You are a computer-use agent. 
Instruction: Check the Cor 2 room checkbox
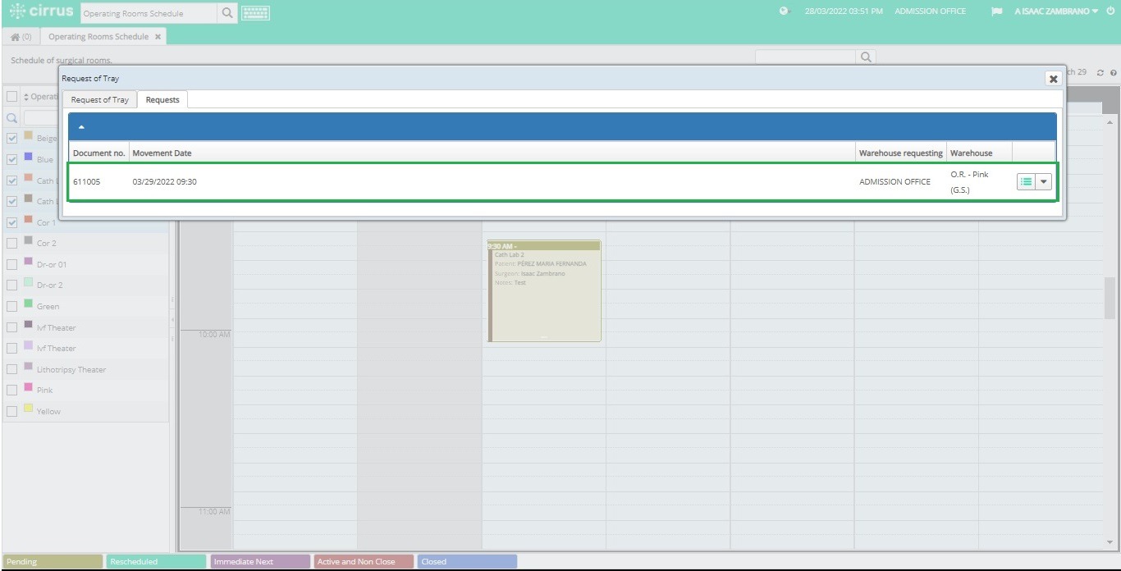(x=12, y=243)
